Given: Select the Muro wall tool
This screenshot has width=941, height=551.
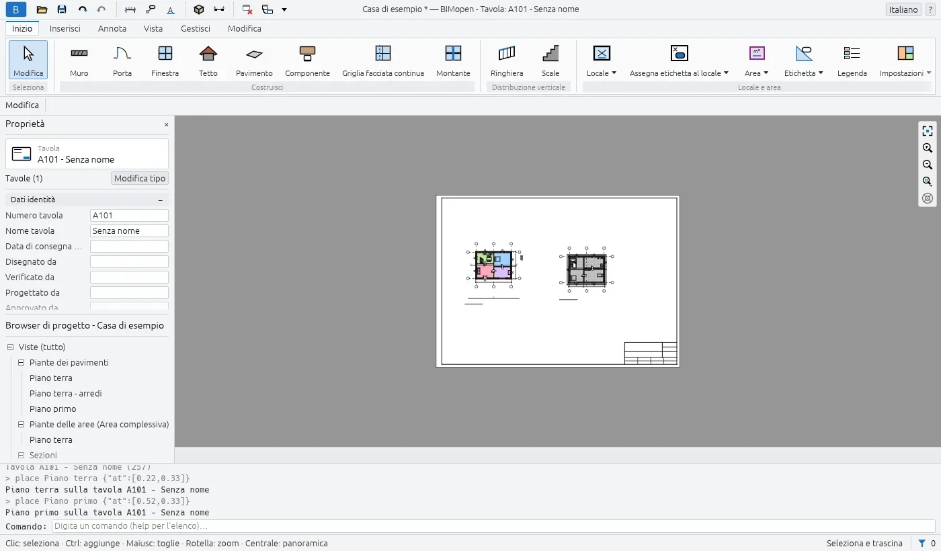Looking at the screenshot, I should [x=79, y=60].
